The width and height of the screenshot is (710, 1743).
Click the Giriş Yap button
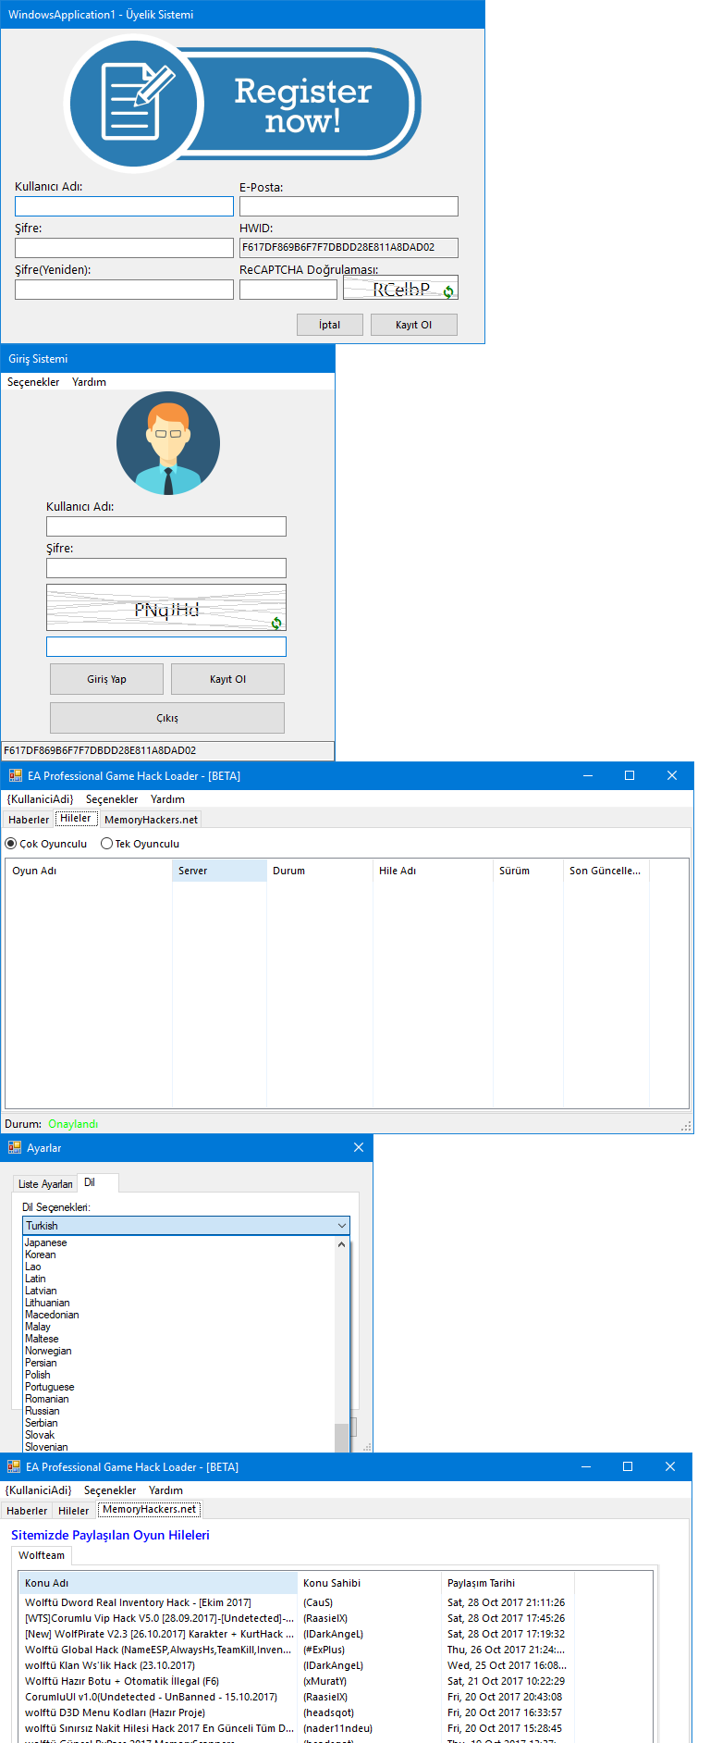point(106,679)
